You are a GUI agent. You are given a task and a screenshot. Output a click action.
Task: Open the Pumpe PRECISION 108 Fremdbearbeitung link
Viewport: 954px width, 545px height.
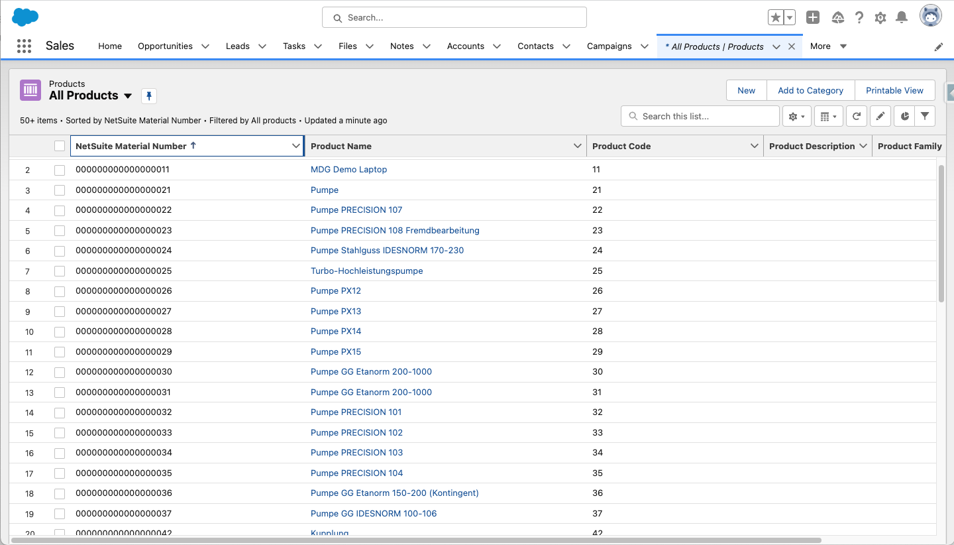click(395, 231)
